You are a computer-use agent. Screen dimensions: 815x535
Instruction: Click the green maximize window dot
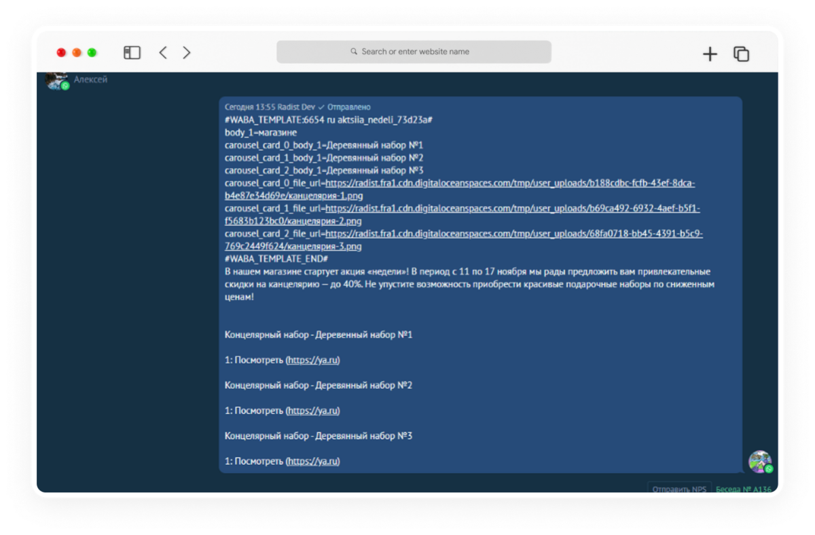92,52
